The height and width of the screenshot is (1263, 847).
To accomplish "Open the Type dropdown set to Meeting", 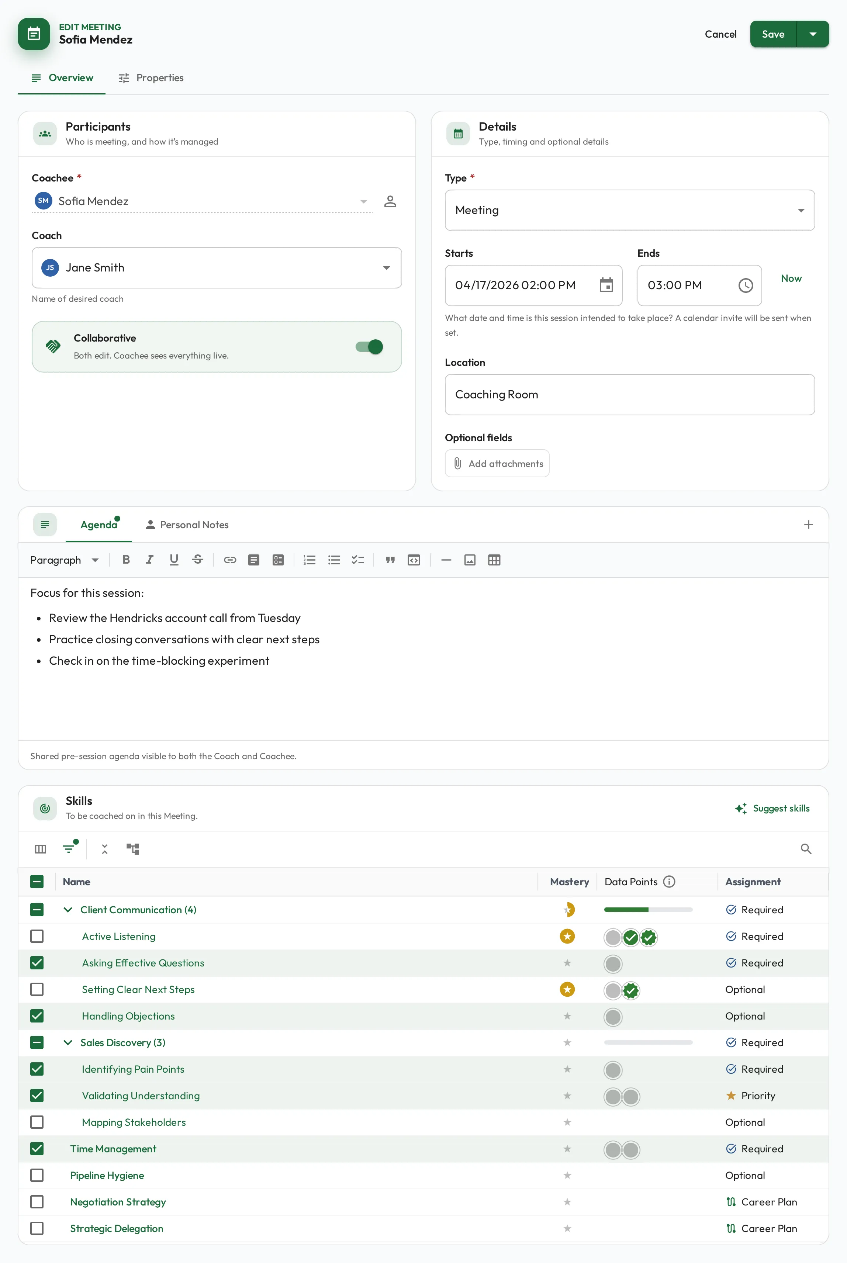I will point(630,210).
